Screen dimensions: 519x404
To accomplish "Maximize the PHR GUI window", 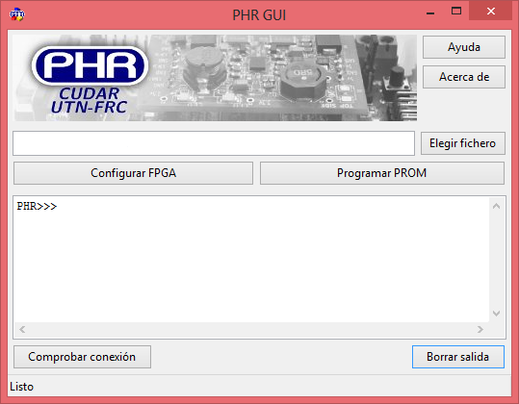I will pos(456,12).
